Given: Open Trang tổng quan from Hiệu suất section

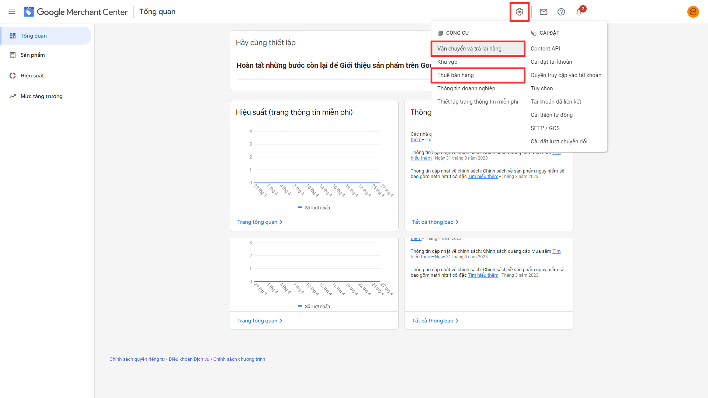Looking at the screenshot, I should (260, 221).
